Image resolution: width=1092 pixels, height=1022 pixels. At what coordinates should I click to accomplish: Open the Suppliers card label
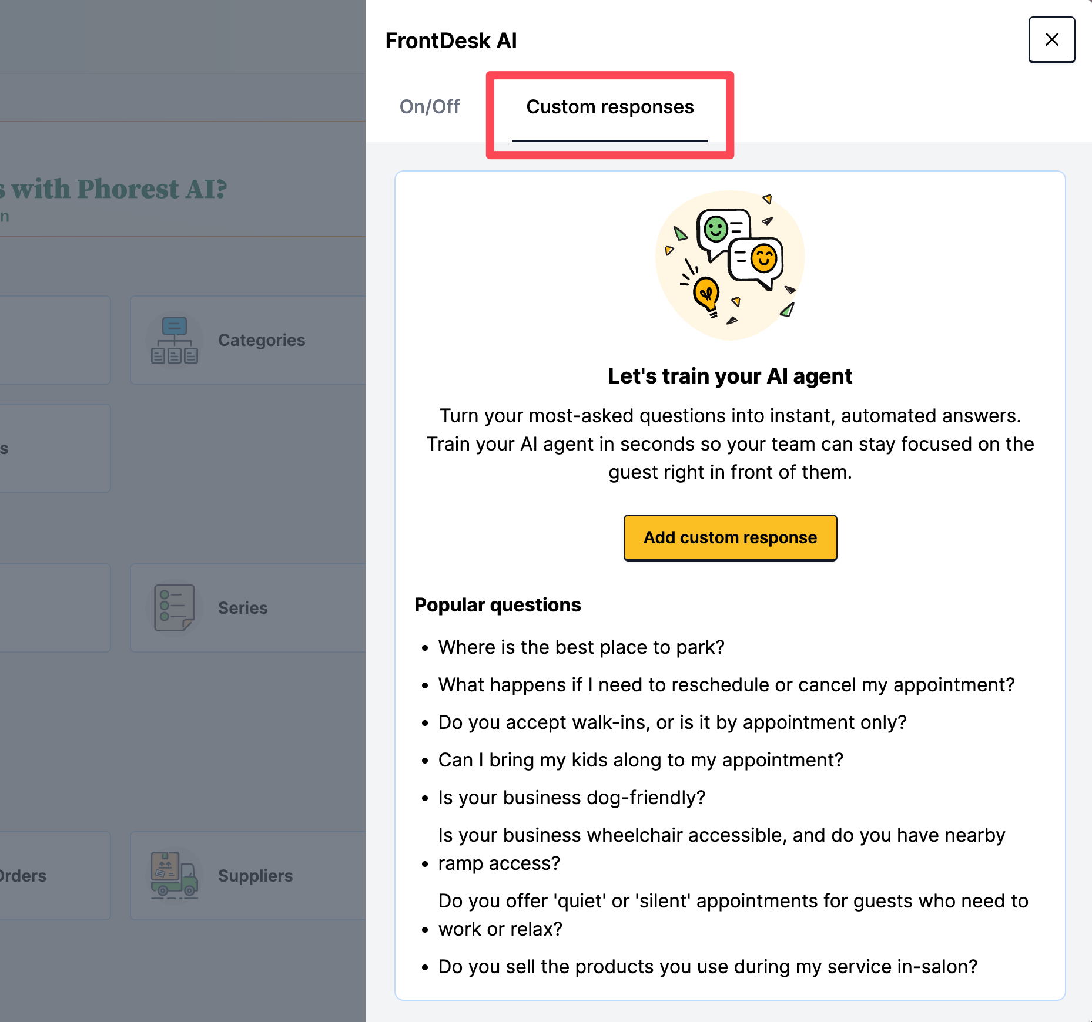[x=255, y=876]
